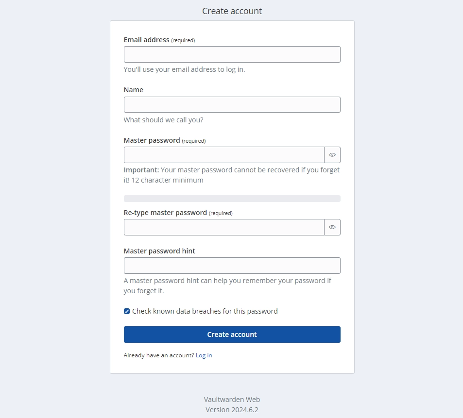463x418 pixels.
Task: Show the master password using the eye icon
Action: 332,155
